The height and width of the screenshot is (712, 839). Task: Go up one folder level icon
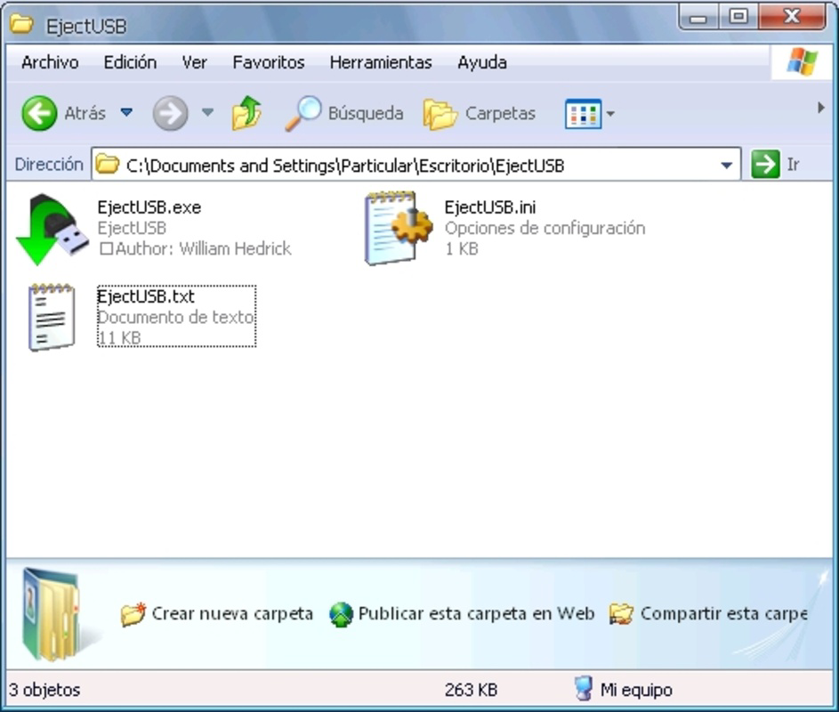coord(246,113)
